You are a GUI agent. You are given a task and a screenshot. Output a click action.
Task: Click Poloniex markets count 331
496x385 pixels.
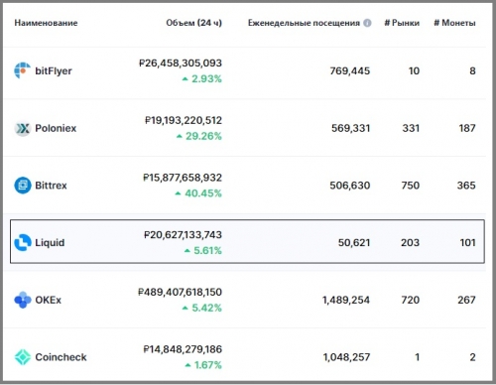(x=411, y=128)
